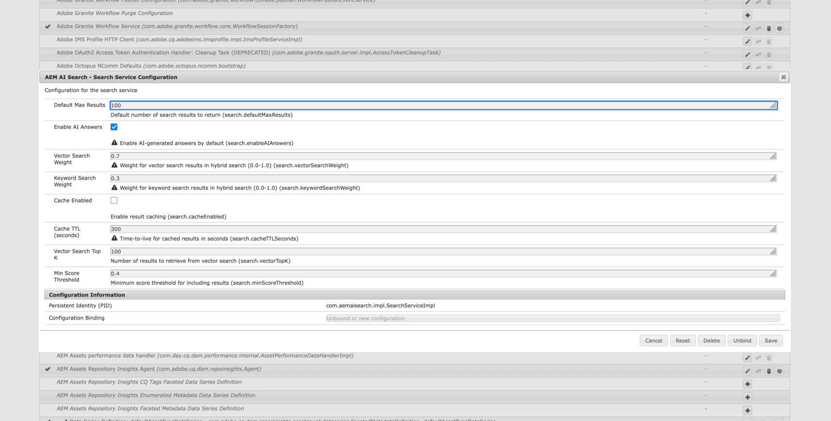Viewport: 831px width, 421px height.
Task: Select Enumerated Metadata Data Series Definition name
Action: pos(155,395)
